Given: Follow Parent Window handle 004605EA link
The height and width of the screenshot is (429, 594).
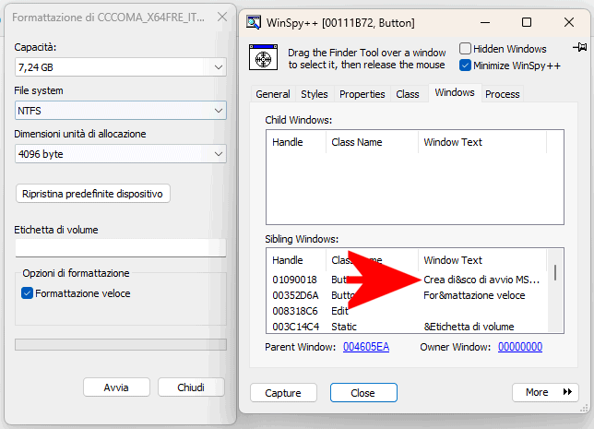Looking at the screenshot, I should click(366, 347).
